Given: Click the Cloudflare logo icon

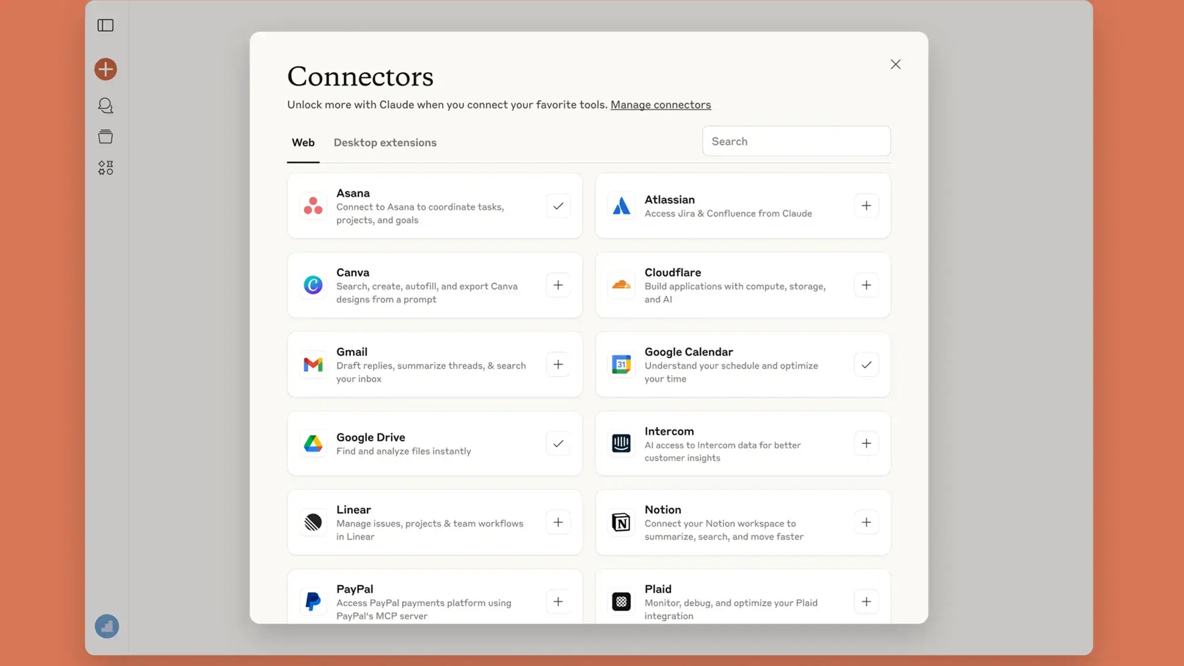Looking at the screenshot, I should pyautogui.click(x=622, y=285).
